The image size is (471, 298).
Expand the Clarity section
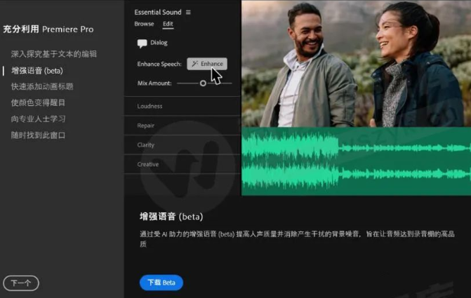pyautogui.click(x=183, y=145)
